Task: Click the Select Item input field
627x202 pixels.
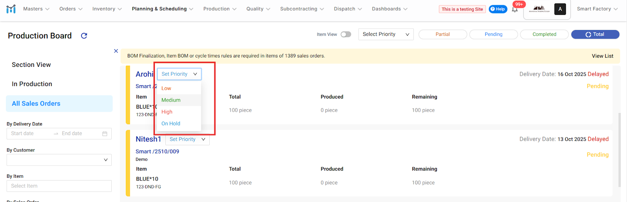Action: click(59, 186)
